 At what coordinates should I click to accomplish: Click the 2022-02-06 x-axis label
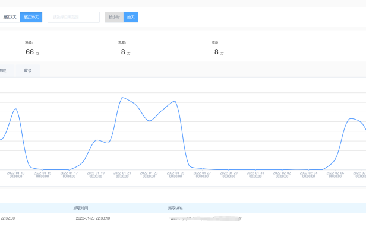coord(335,175)
